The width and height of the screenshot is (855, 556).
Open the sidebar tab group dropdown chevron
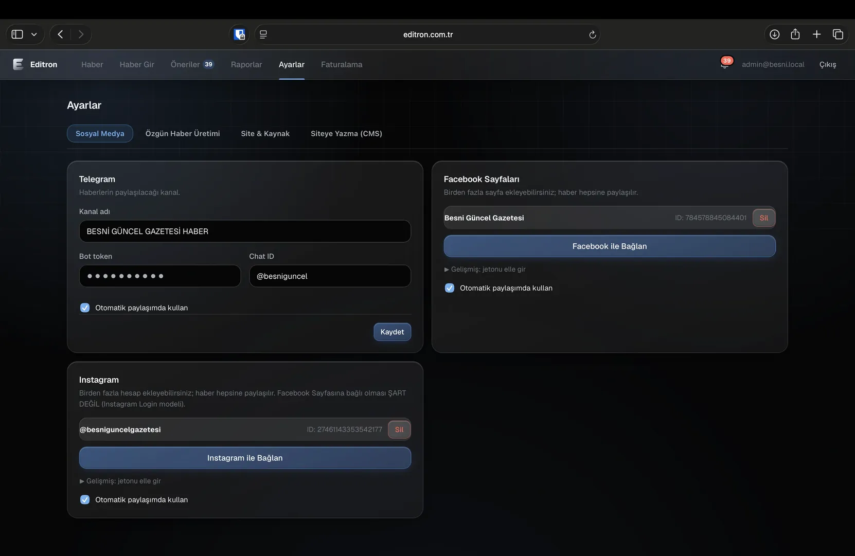tap(34, 34)
